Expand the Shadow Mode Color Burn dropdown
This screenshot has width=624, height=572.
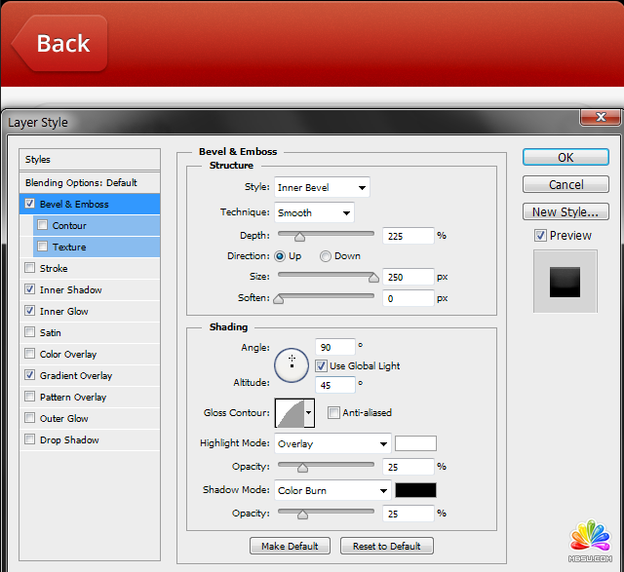point(331,490)
